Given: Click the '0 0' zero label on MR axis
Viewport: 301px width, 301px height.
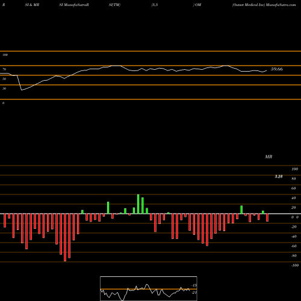Looking at the screenshot, I should click(295, 217).
